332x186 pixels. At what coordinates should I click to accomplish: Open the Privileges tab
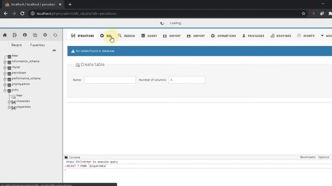[253, 36]
